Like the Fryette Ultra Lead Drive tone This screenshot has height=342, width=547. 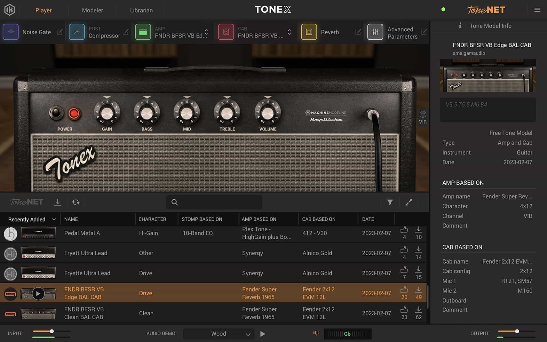click(x=404, y=270)
